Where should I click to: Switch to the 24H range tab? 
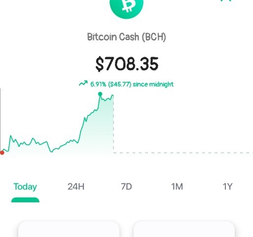76,187
